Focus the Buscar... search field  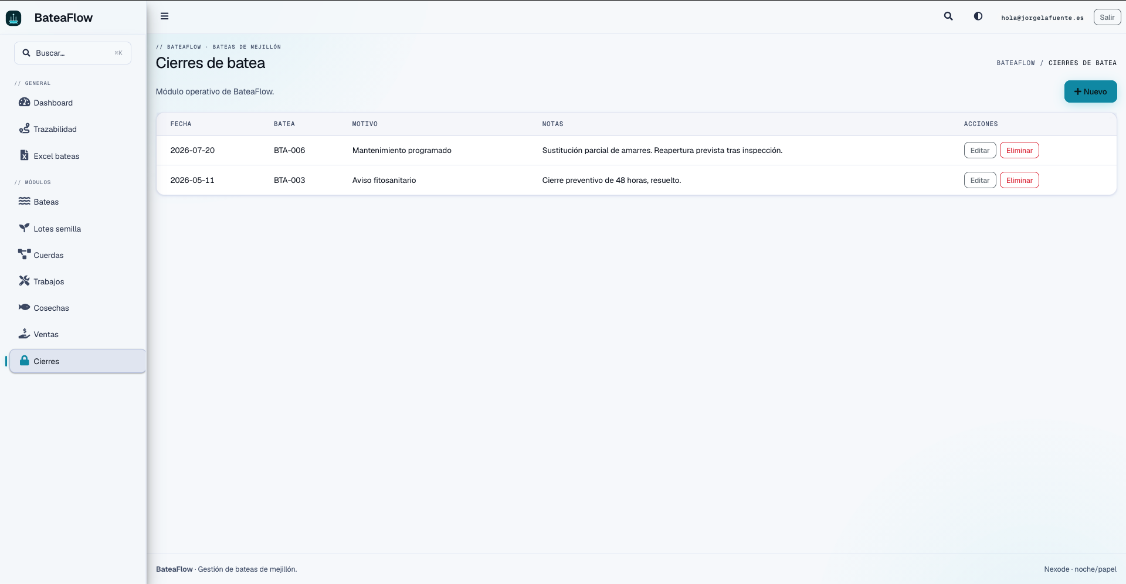tap(73, 53)
